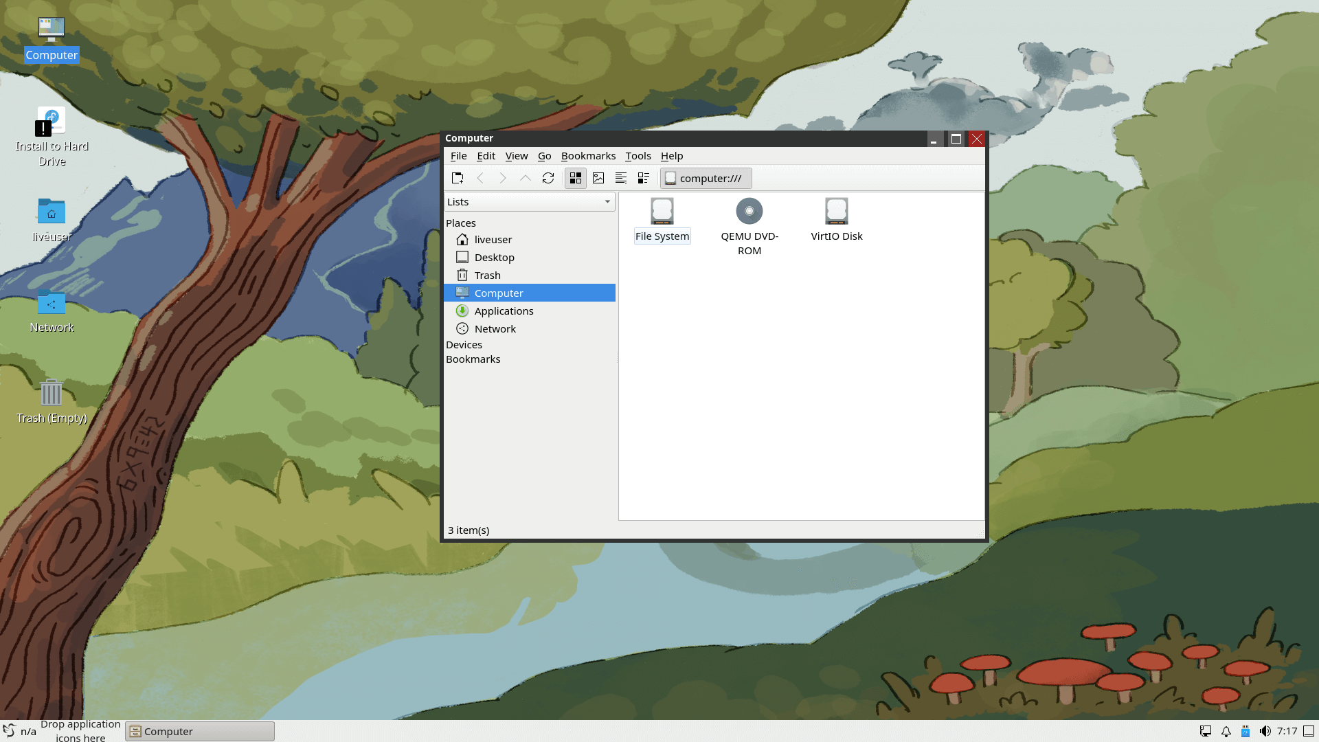Expand the Bookmarks section in sidebar

(473, 359)
